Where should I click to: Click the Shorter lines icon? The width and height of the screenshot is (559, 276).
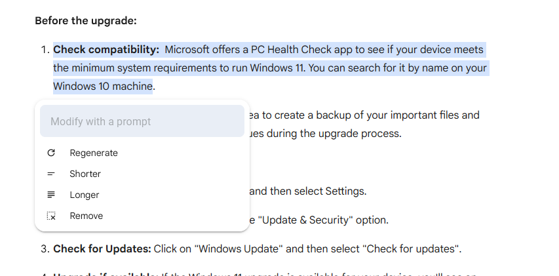(51, 174)
